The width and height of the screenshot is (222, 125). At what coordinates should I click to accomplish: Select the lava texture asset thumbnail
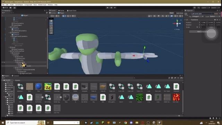(x=176, y=97)
